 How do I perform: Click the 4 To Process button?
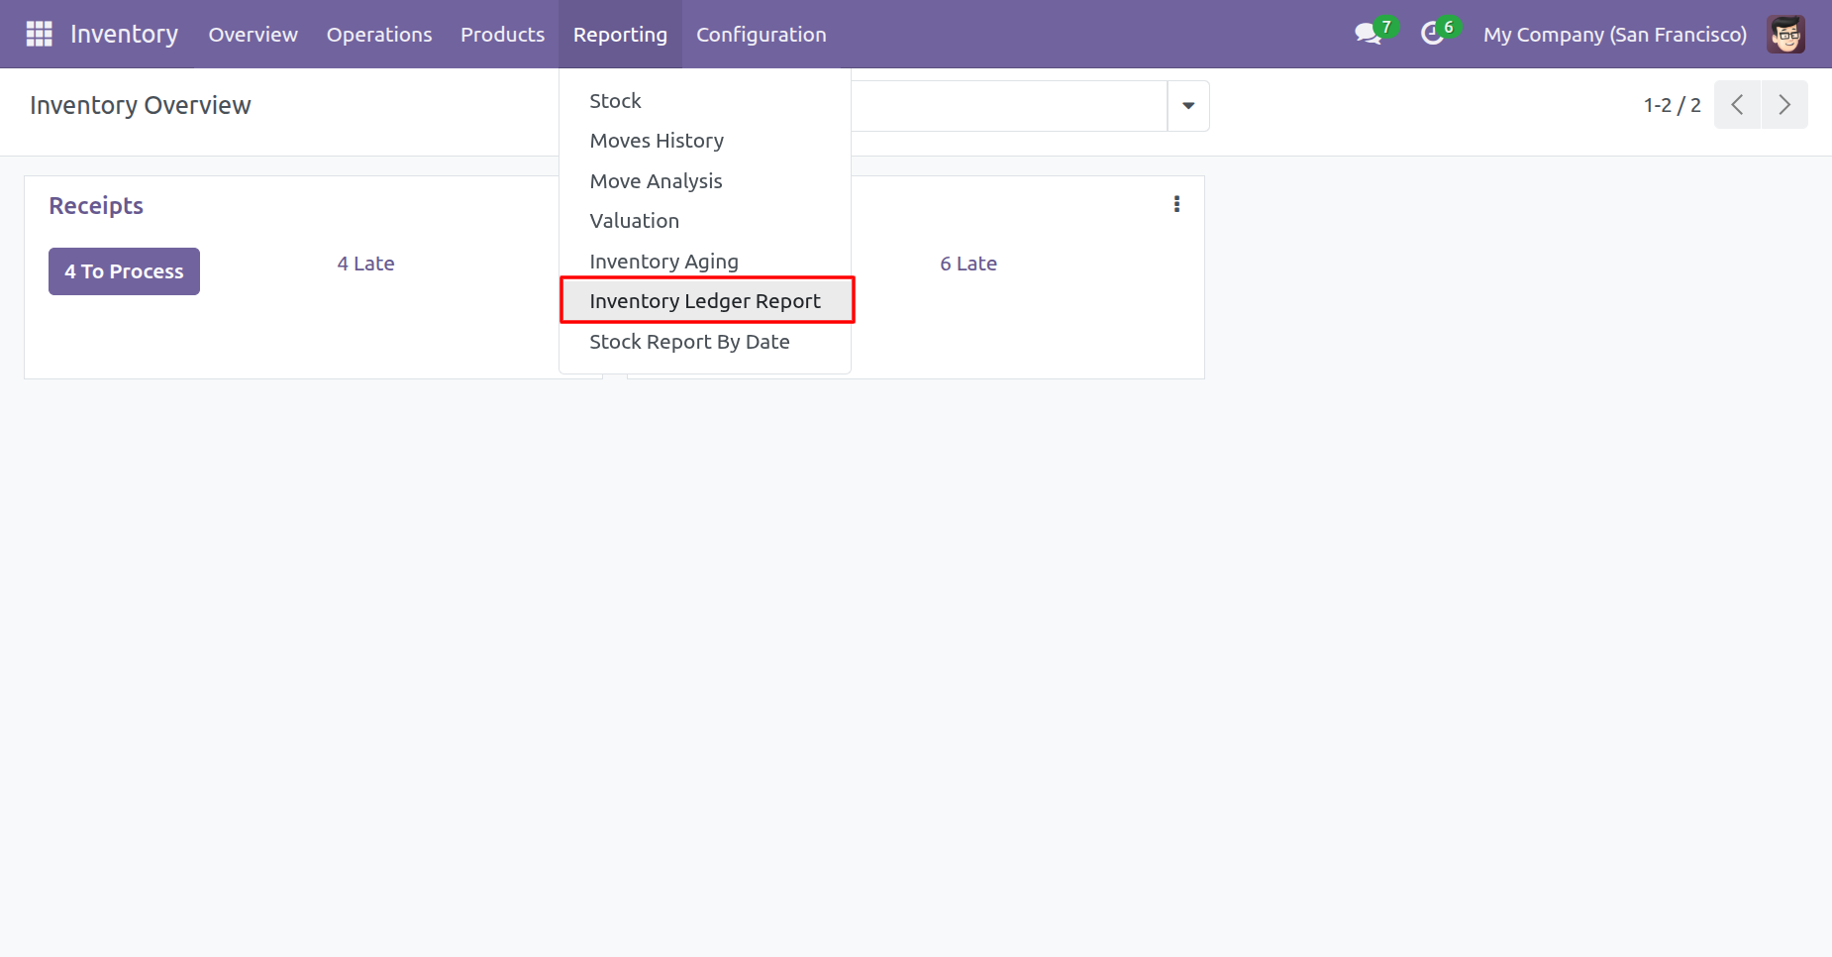click(x=124, y=271)
